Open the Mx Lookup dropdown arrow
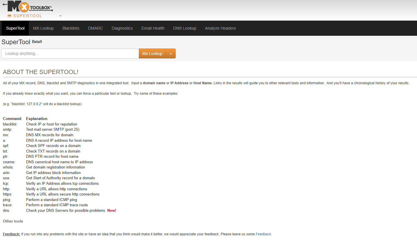This screenshot has height=242, width=417. 171,53
